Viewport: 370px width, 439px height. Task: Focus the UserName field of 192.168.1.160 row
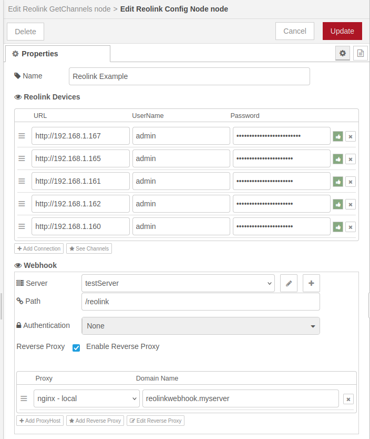point(181,226)
